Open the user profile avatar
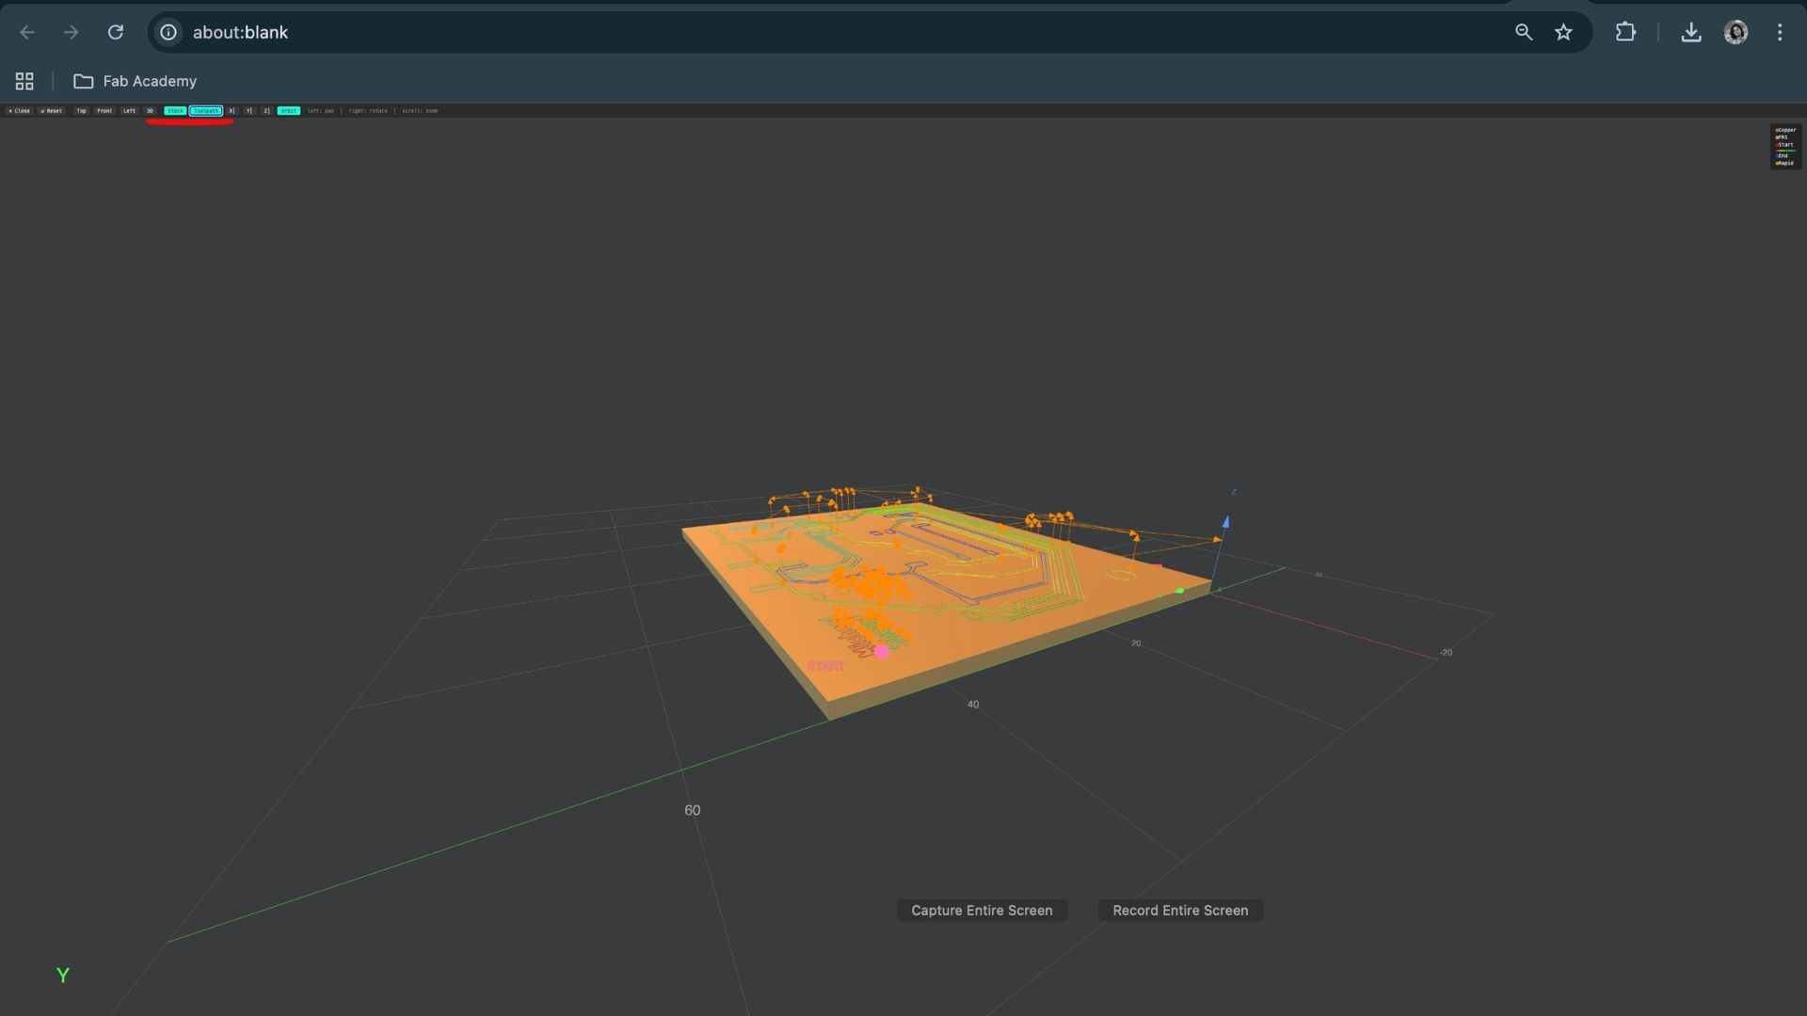The image size is (1807, 1016). tap(1735, 32)
